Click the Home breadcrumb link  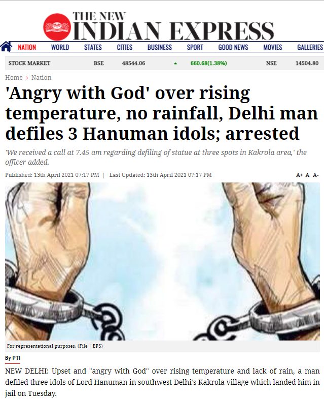point(14,77)
